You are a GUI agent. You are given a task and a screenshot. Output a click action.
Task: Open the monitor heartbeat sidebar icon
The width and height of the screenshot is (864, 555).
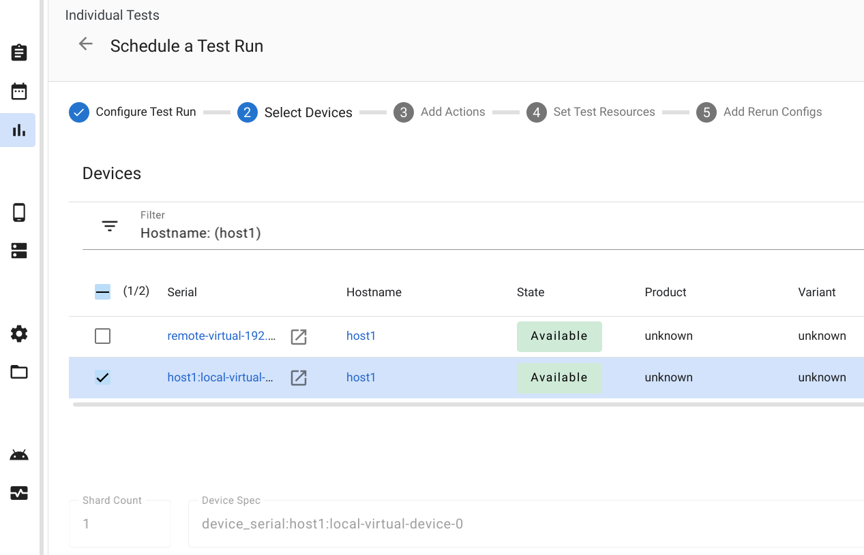tap(19, 493)
